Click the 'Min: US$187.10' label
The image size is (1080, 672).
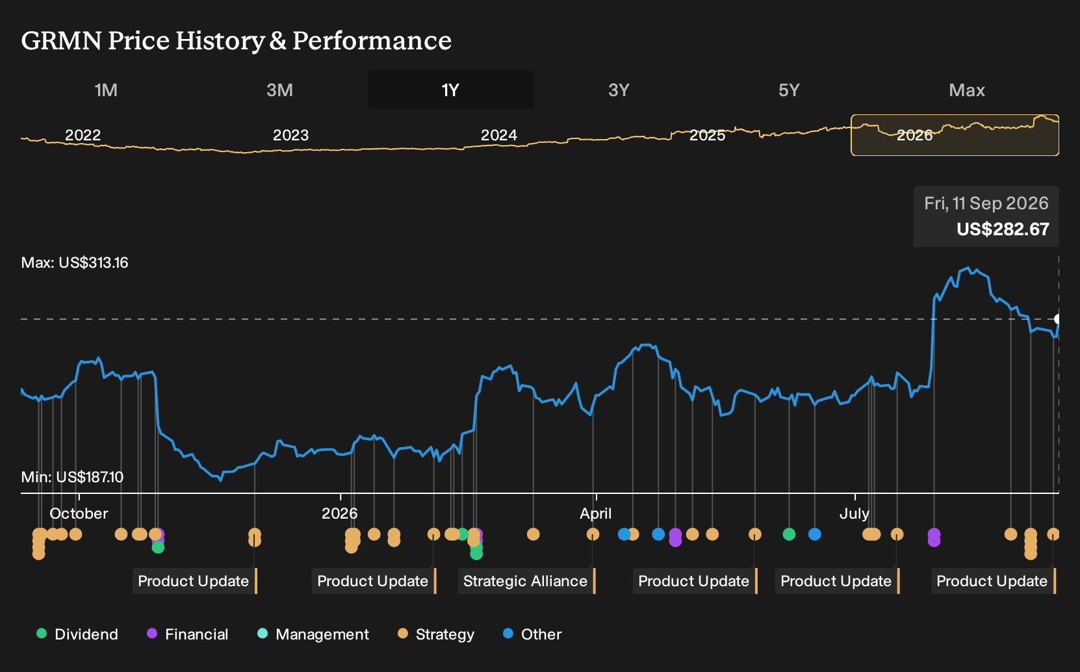[72, 477]
